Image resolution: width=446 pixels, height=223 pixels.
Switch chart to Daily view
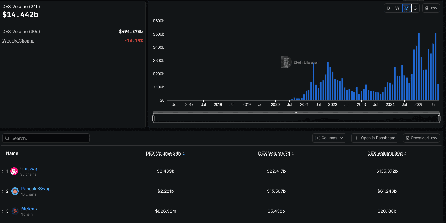click(388, 8)
